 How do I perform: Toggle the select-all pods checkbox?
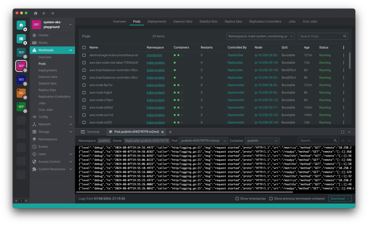pyautogui.click(x=84, y=47)
